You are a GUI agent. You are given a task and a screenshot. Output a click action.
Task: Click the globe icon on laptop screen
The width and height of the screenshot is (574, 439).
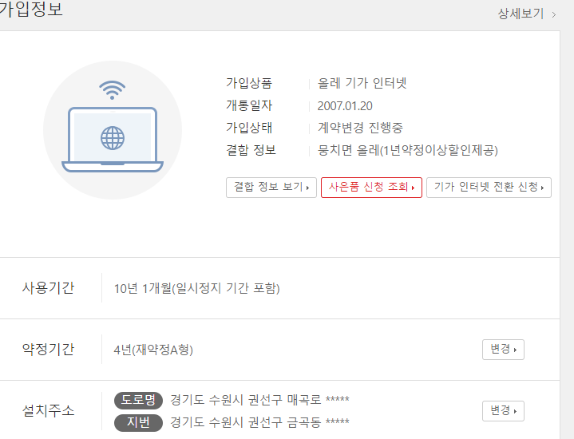click(x=113, y=138)
